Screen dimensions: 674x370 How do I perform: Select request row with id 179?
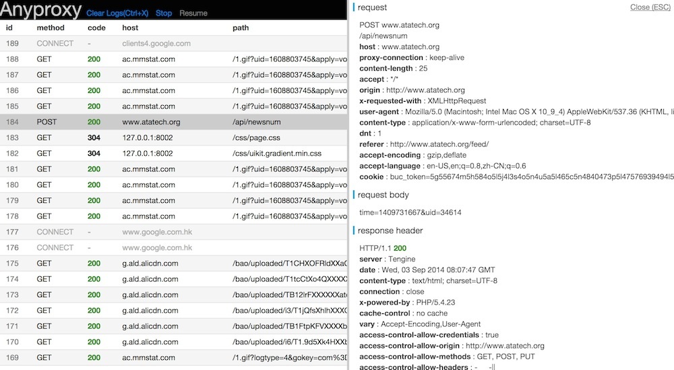[x=173, y=200]
